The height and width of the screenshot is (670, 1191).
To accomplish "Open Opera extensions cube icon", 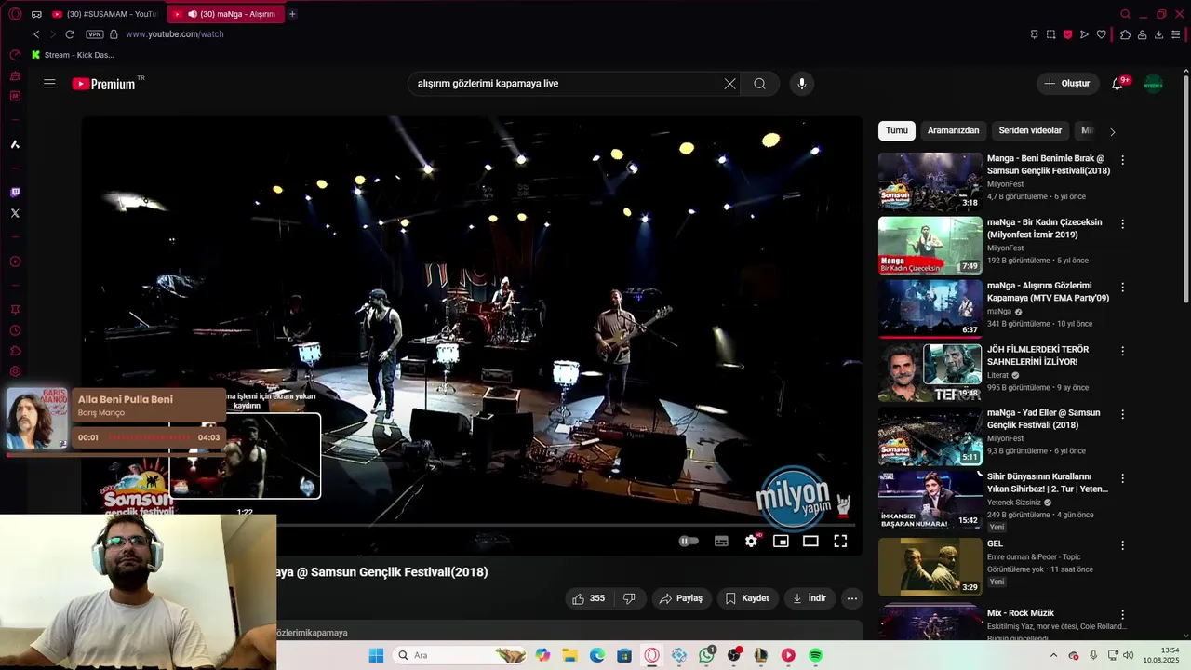I will pyautogui.click(x=1125, y=34).
